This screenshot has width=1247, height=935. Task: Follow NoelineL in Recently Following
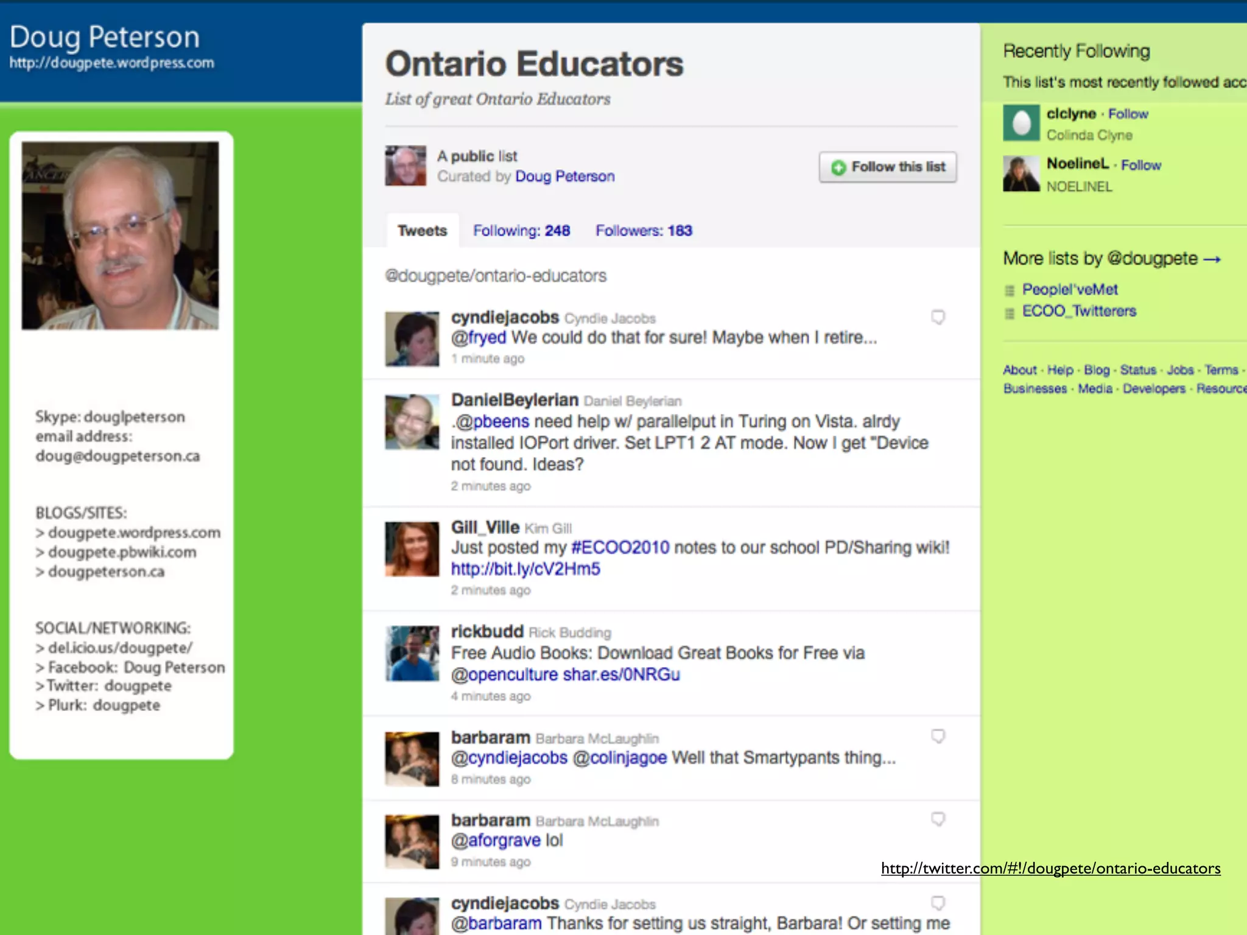pos(1141,166)
